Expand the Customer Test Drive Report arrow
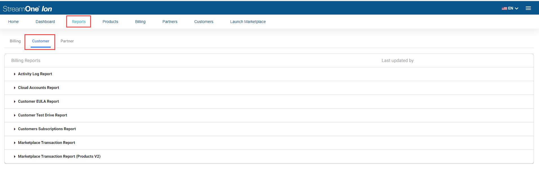539x172 pixels. (15, 115)
